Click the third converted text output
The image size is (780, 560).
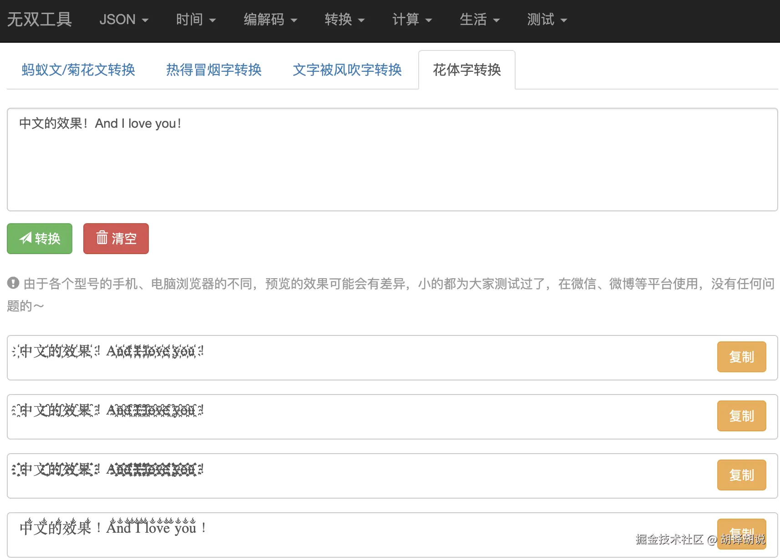(108, 469)
